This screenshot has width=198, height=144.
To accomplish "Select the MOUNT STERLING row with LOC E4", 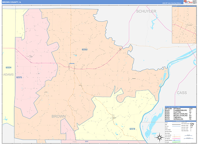I will (181, 116).
